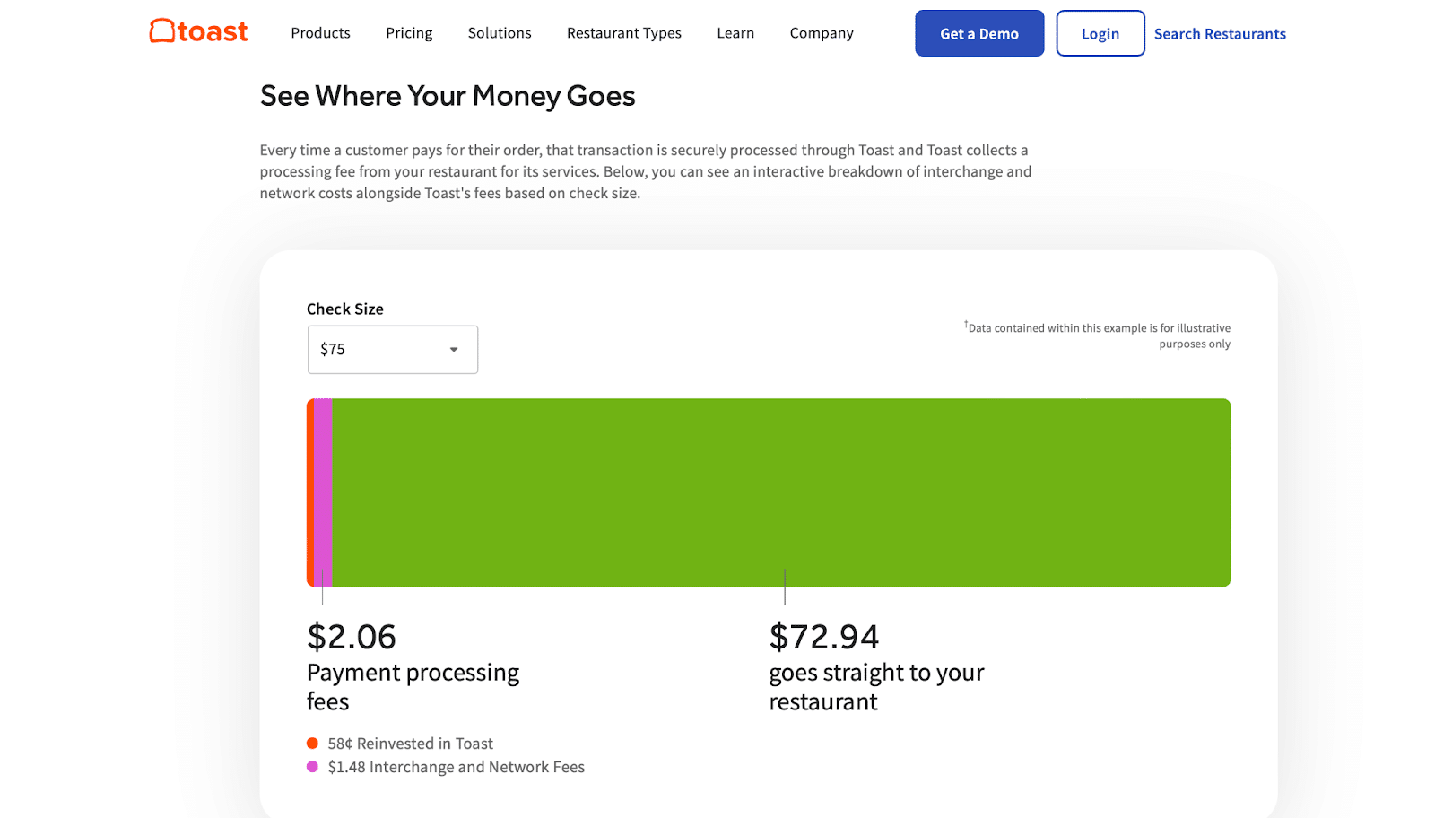Open the Learn menu

[x=735, y=33]
